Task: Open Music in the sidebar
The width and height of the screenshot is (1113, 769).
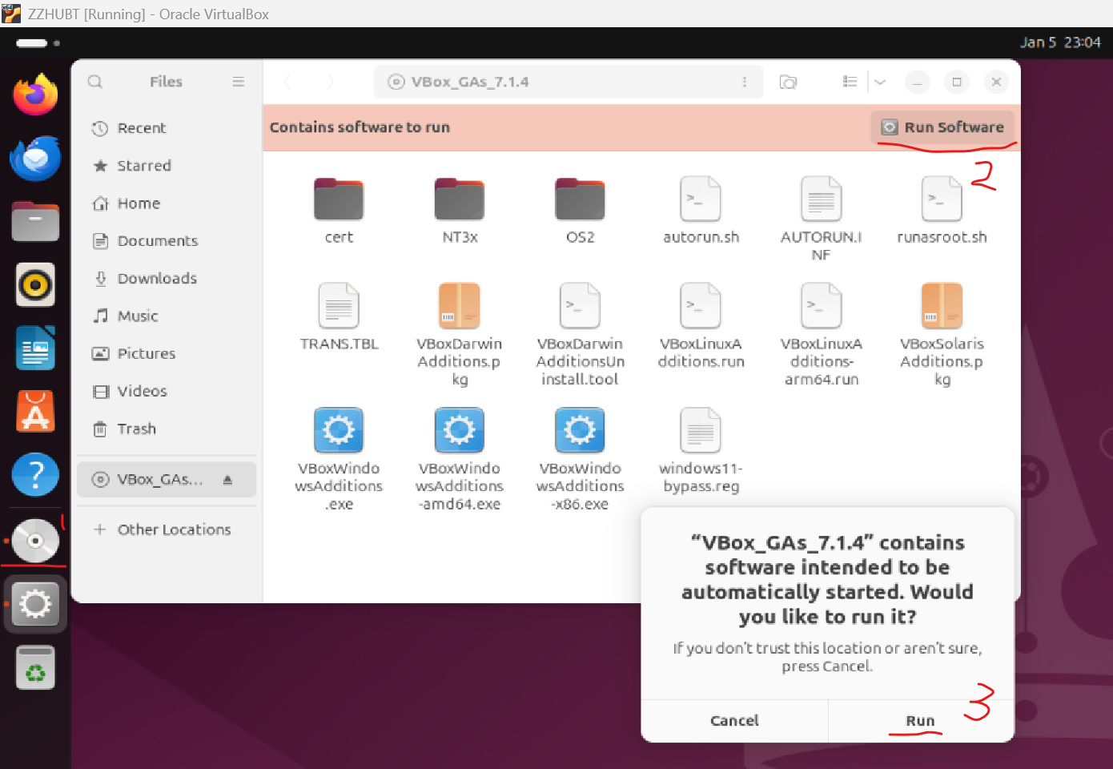Action: click(167, 316)
